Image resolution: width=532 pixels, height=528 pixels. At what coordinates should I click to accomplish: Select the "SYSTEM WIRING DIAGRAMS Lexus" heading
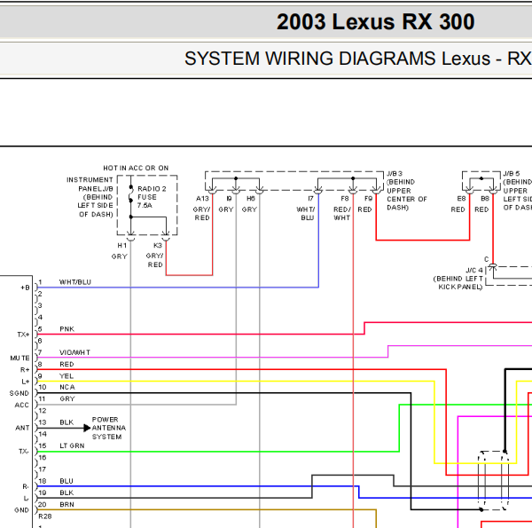(337, 59)
